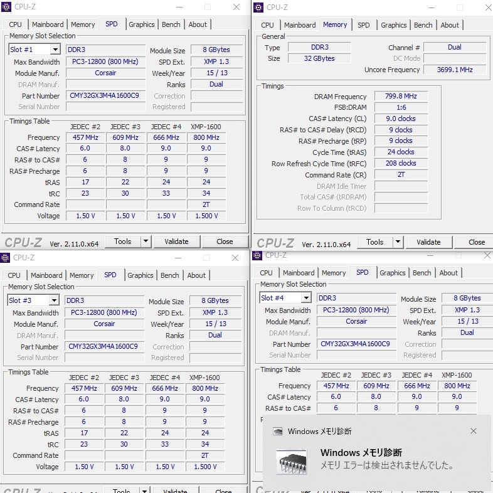Click CPU-Z title bar icon in Slot #4 window
Viewport: 493px width, 493px height.
point(257,255)
